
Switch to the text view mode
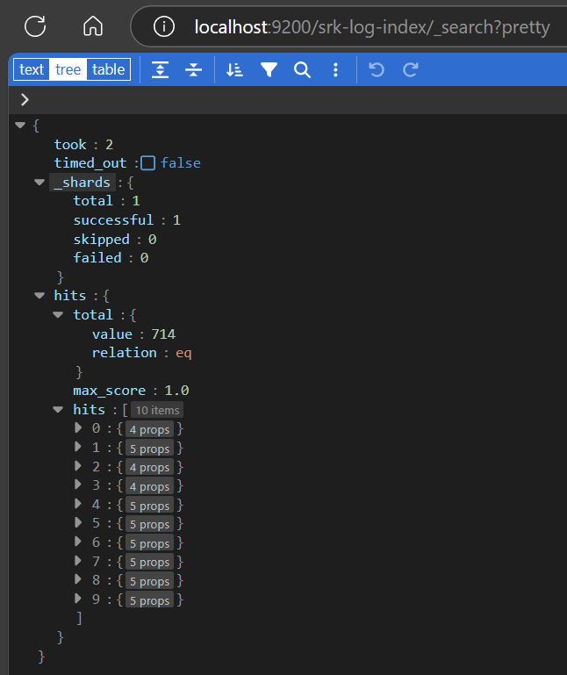point(32,70)
